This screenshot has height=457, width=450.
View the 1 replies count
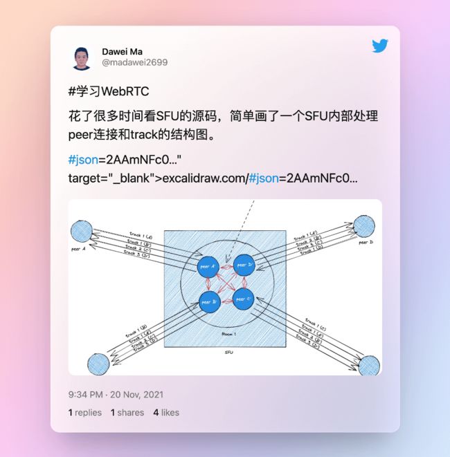click(x=85, y=413)
